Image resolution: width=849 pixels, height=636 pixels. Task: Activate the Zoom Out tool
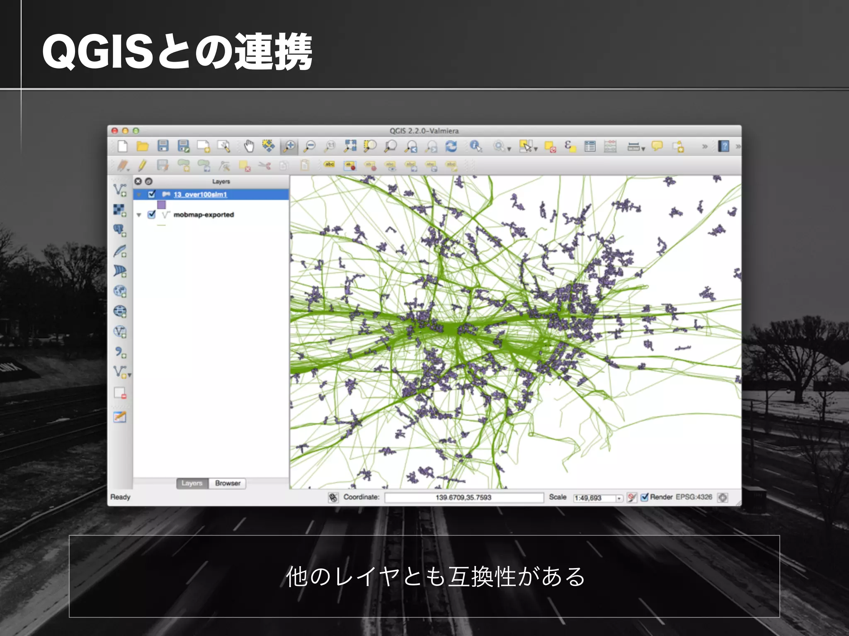point(310,146)
